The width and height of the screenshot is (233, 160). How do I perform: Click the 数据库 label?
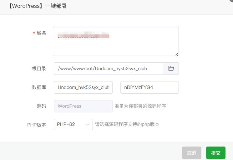(x=39, y=87)
